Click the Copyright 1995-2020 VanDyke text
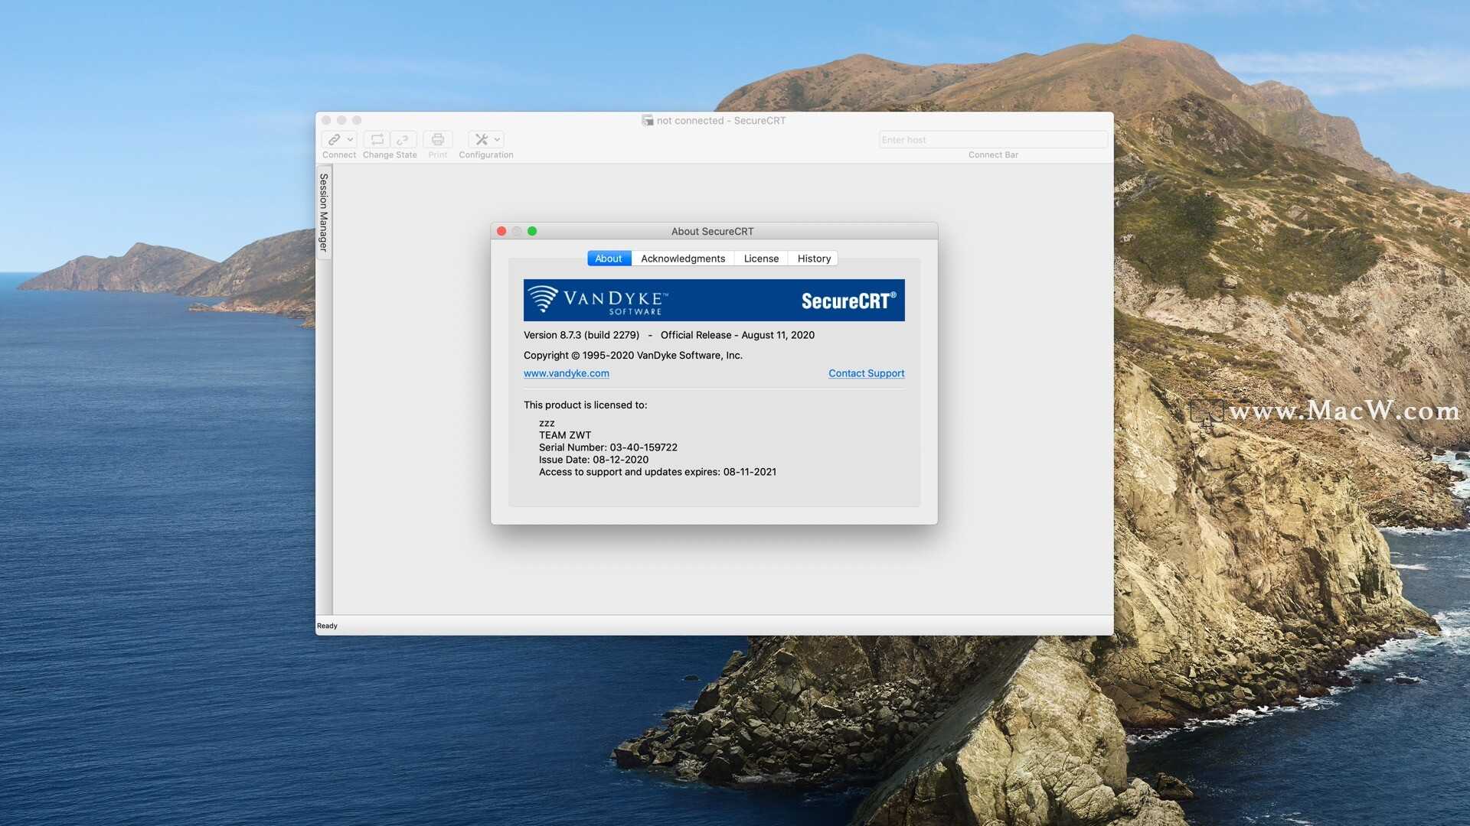 pos(633,355)
